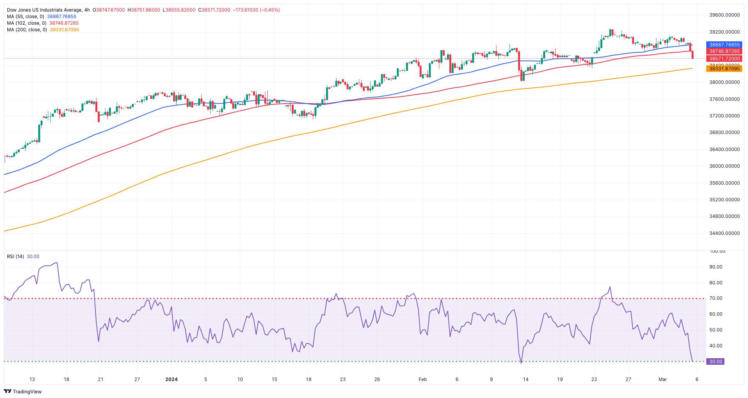Viewport: 748px width, 398px height.
Task: Click the 4h interval label
Action: coord(87,10)
